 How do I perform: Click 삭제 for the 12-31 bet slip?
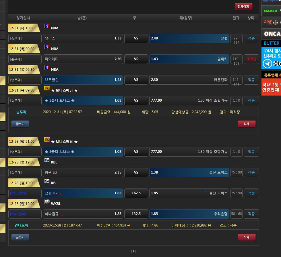tap(246, 124)
